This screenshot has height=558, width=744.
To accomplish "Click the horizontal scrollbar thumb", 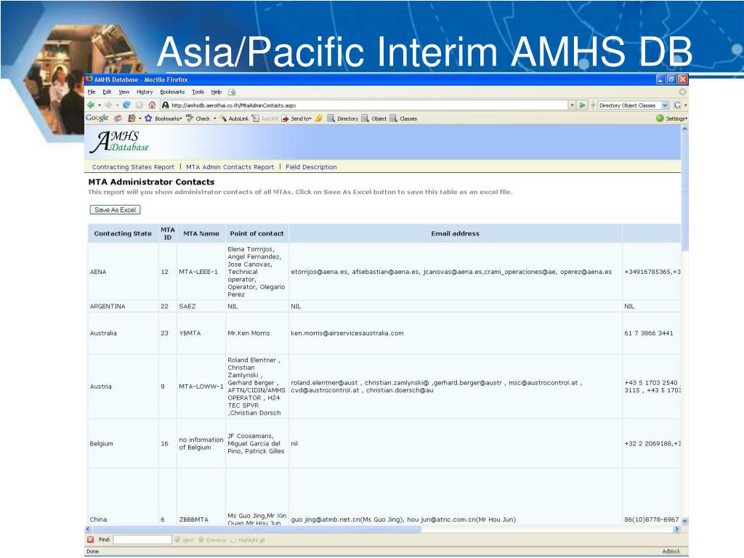I will (x=256, y=529).
